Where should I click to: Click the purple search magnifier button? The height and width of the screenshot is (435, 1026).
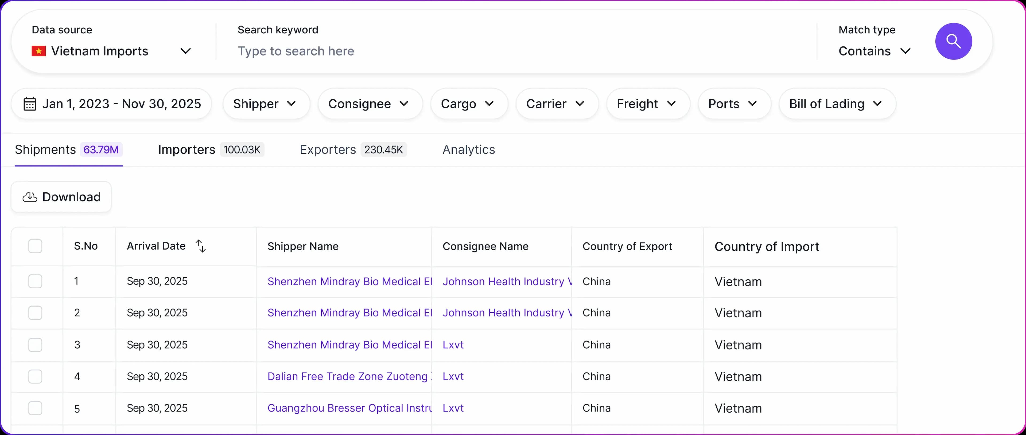(x=953, y=41)
